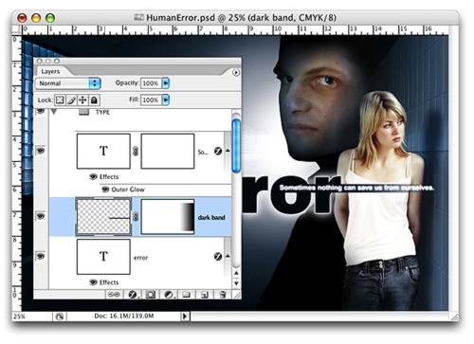The image size is (474, 344).
Task: Open the Normal blend mode dropdown
Action: pos(68,83)
